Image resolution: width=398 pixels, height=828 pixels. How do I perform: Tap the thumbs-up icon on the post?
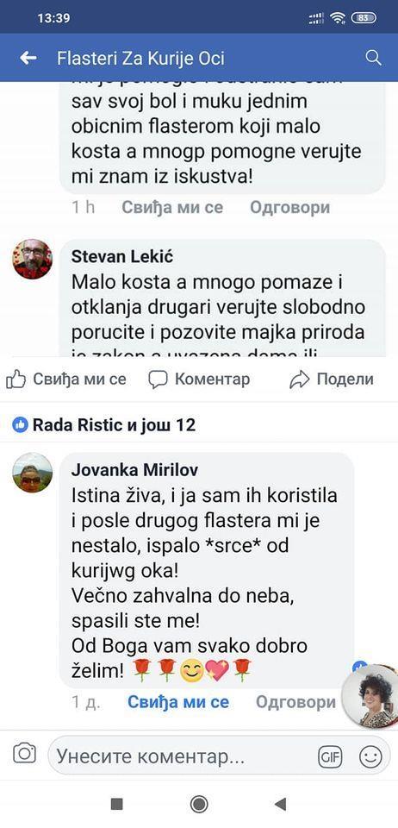tap(16, 379)
